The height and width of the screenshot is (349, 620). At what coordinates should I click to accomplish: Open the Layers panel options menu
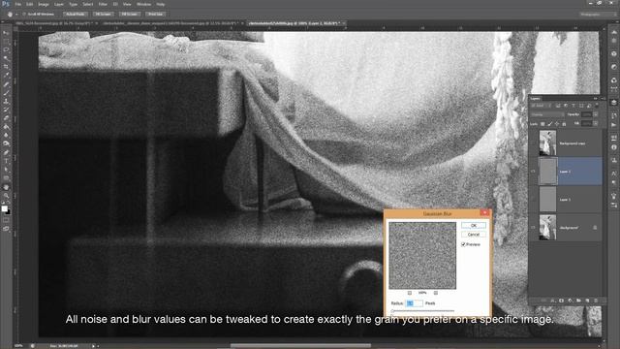[x=603, y=98]
